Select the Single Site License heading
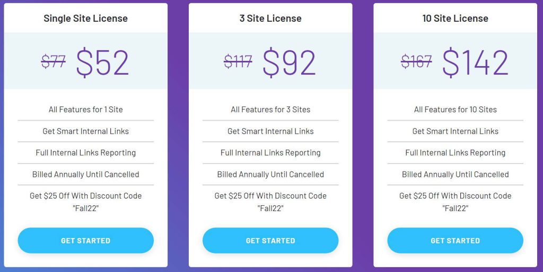 (85, 19)
